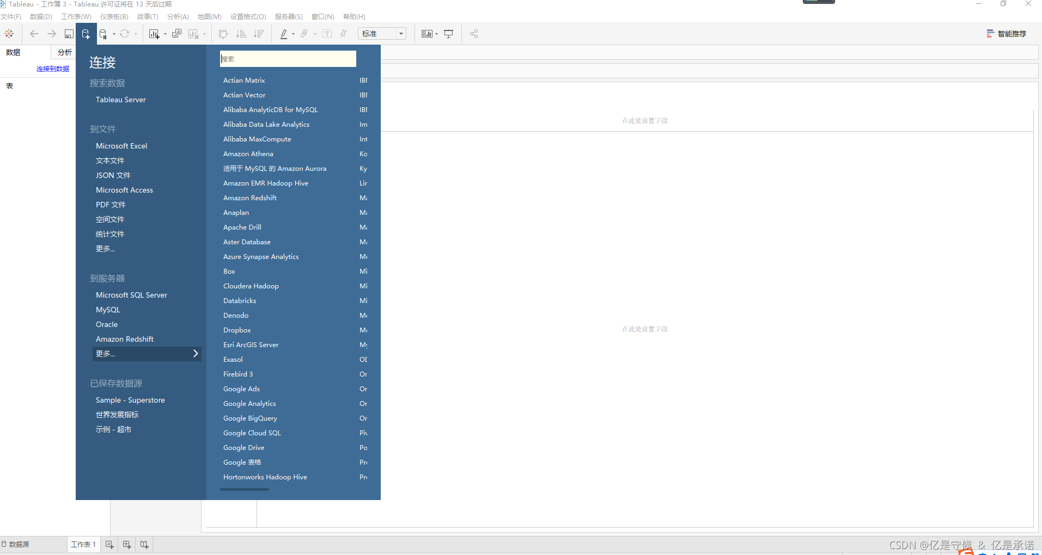Select Google BigQuery in connector list
Viewport: 1042px width, 555px height.
(x=250, y=418)
